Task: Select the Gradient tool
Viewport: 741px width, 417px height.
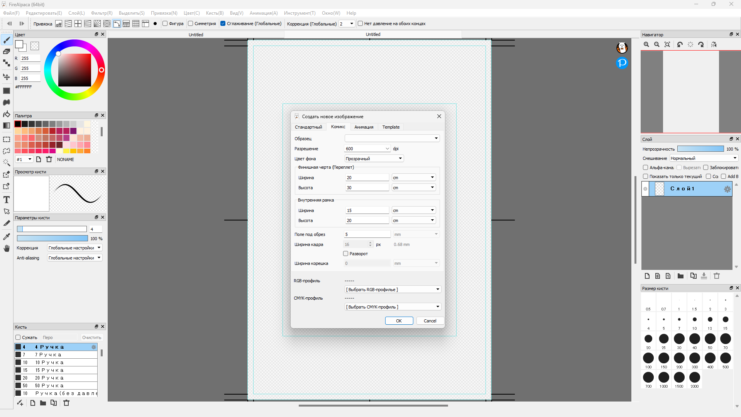Action: tap(7, 125)
